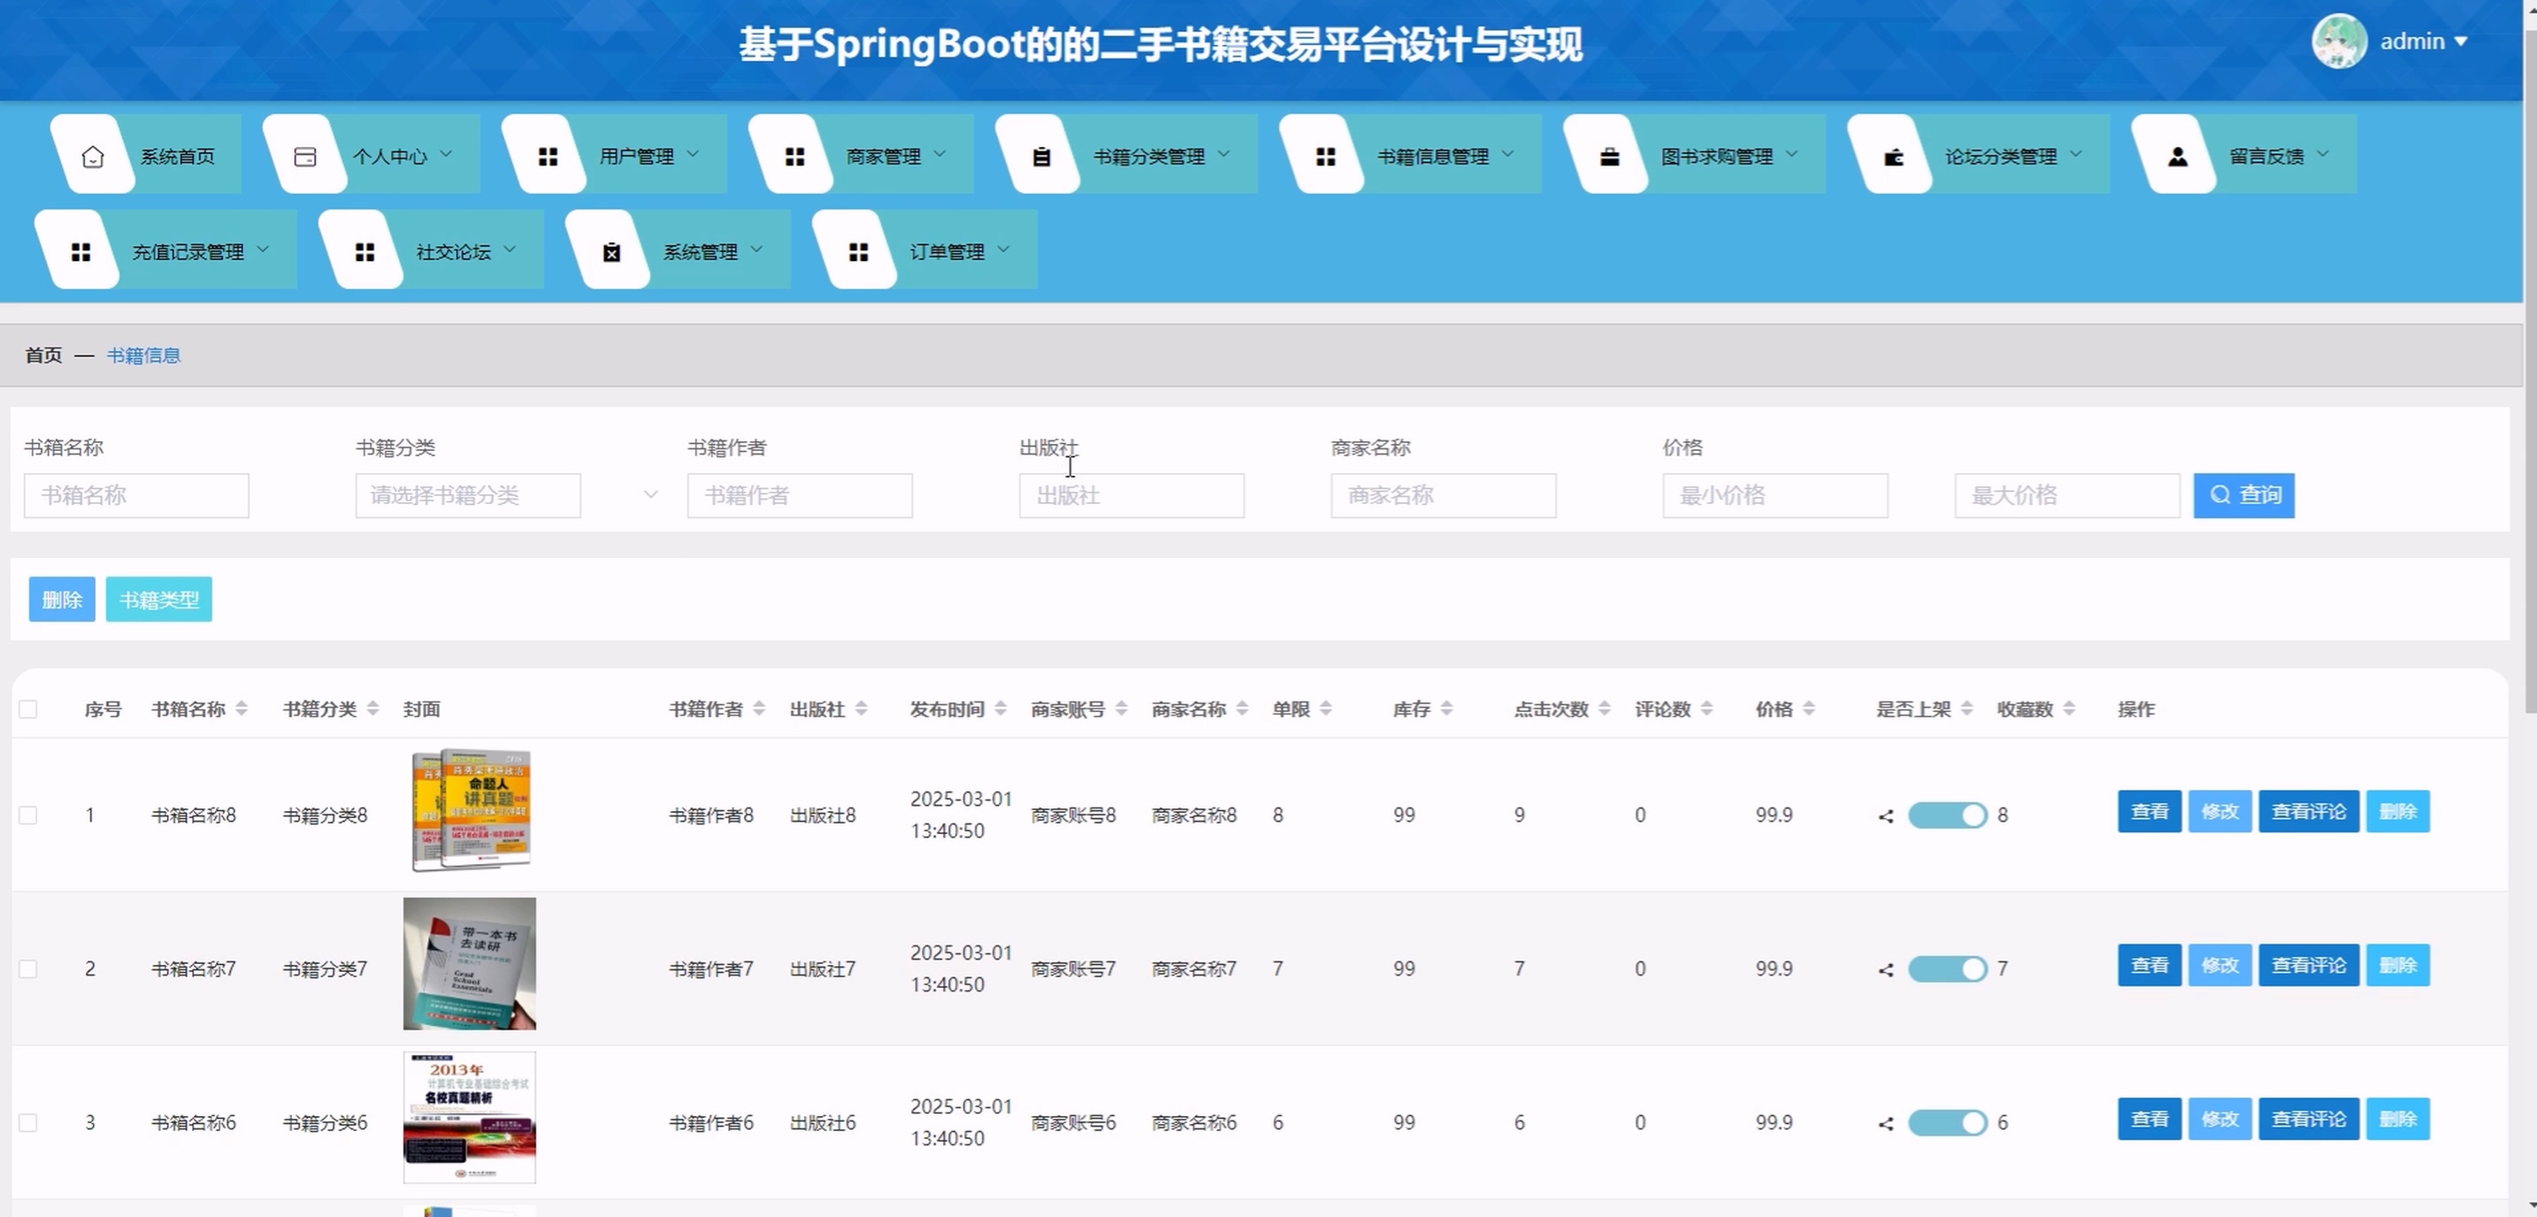Click the person icon for 留言反馈
This screenshot has height=1217, width=2537.
pos(2178,157)
